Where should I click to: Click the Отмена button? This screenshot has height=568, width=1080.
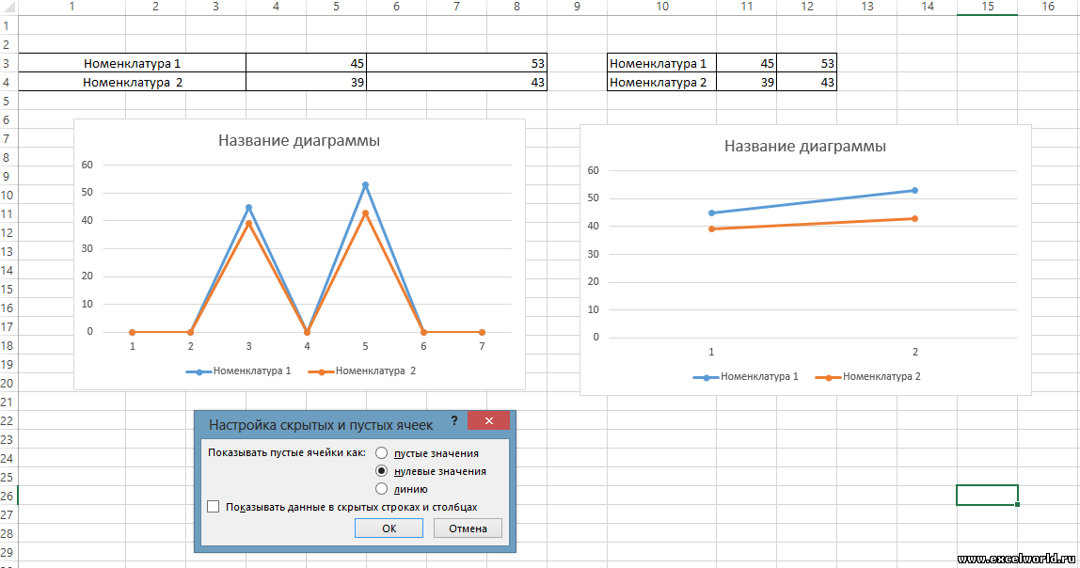click(468, 529)
